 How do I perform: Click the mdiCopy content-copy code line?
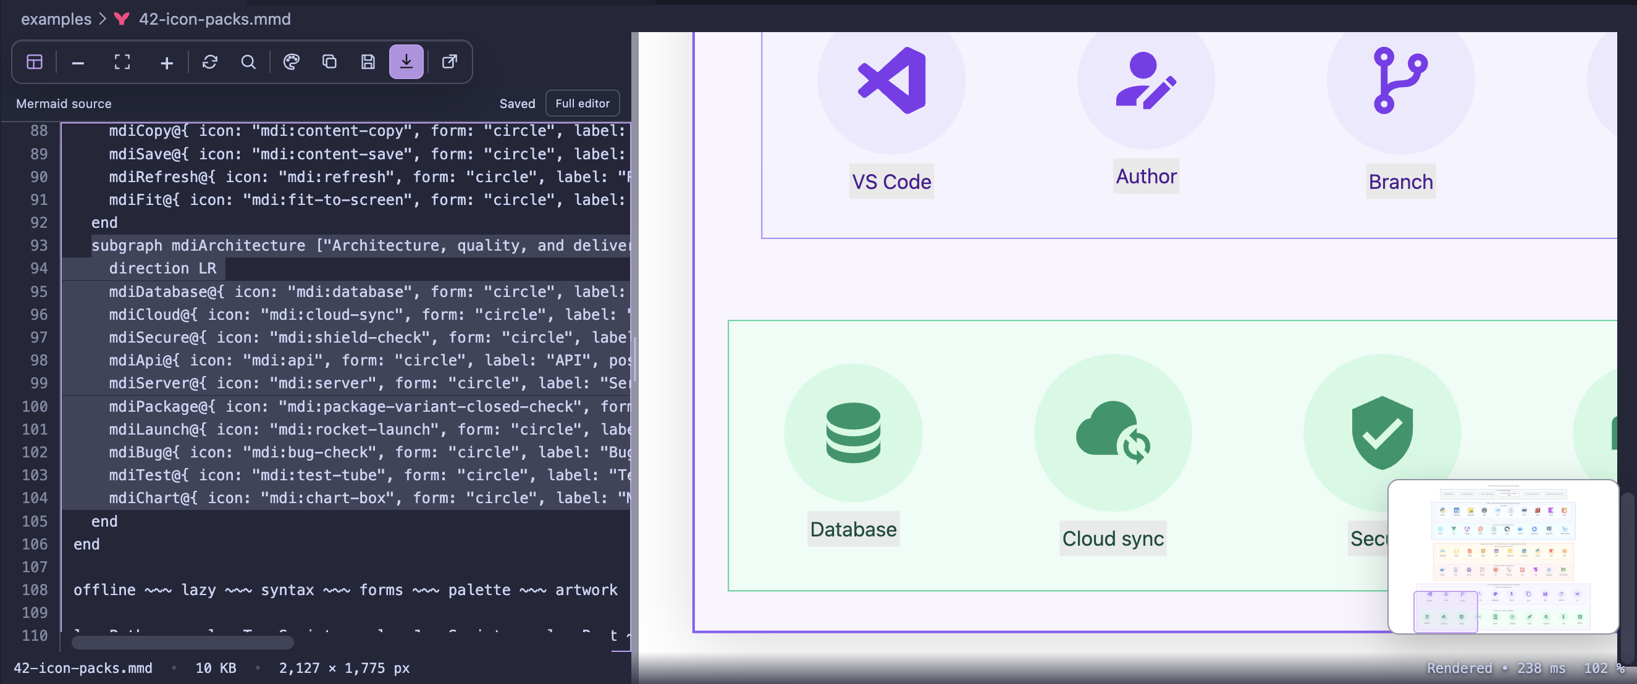click(x=369, y=131)
